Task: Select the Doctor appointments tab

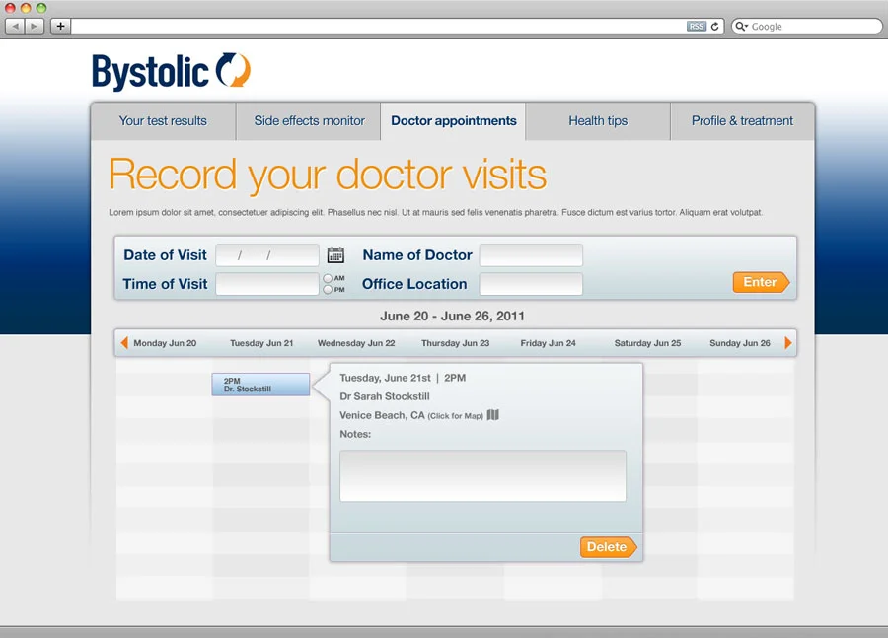Action: tap(453, 121)
